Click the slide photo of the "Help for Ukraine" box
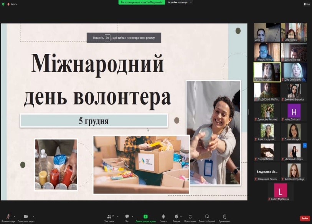312x224 pixels. tap(141, 164)
